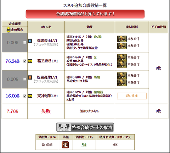Click the red 失敗 text
This screenshot has width=170, height=153.
[46, 111]
